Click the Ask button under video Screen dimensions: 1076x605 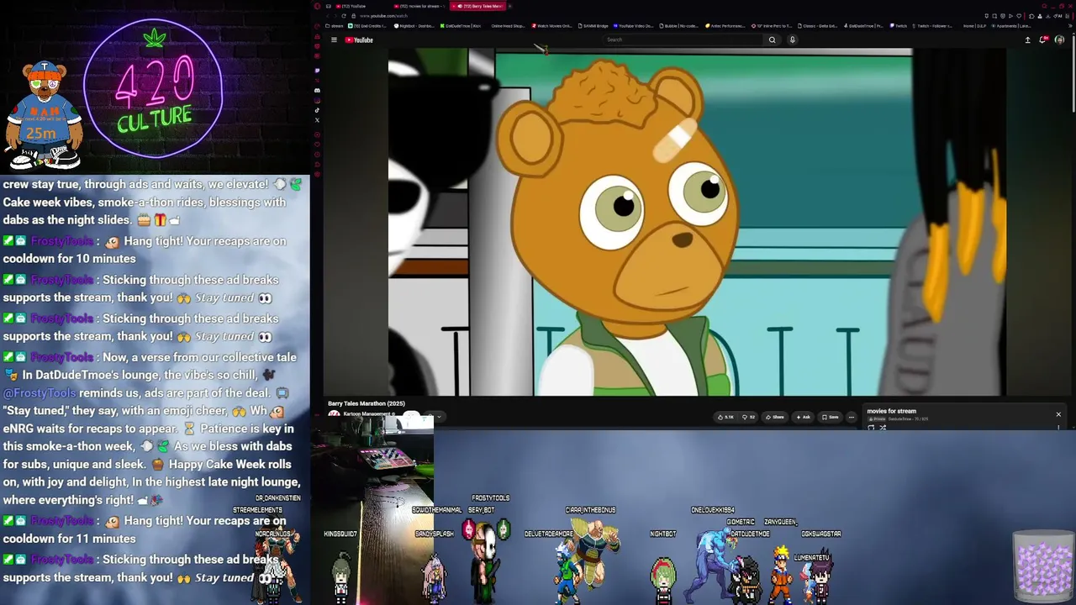click(804, 417)
